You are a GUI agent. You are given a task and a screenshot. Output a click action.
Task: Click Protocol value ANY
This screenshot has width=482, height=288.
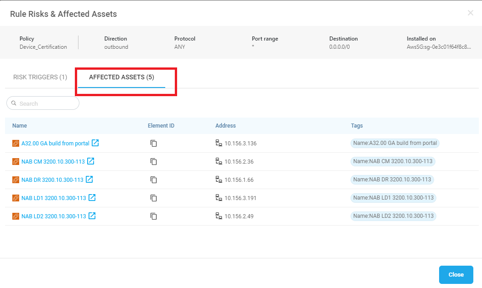tap(179, 46)
